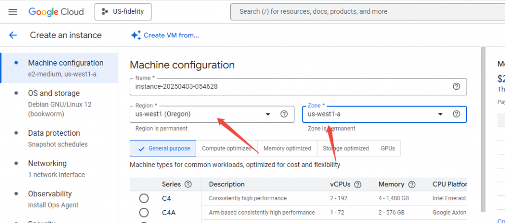
Task: Select the C4 series radio button
Action: coord(144,198)
